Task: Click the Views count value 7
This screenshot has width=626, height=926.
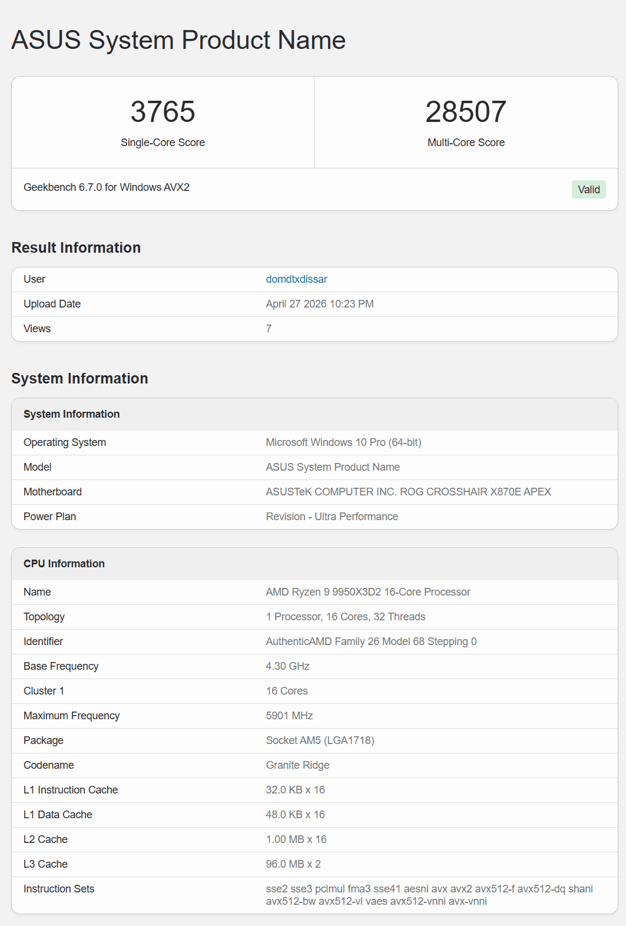Action: [x=269, y=329]
